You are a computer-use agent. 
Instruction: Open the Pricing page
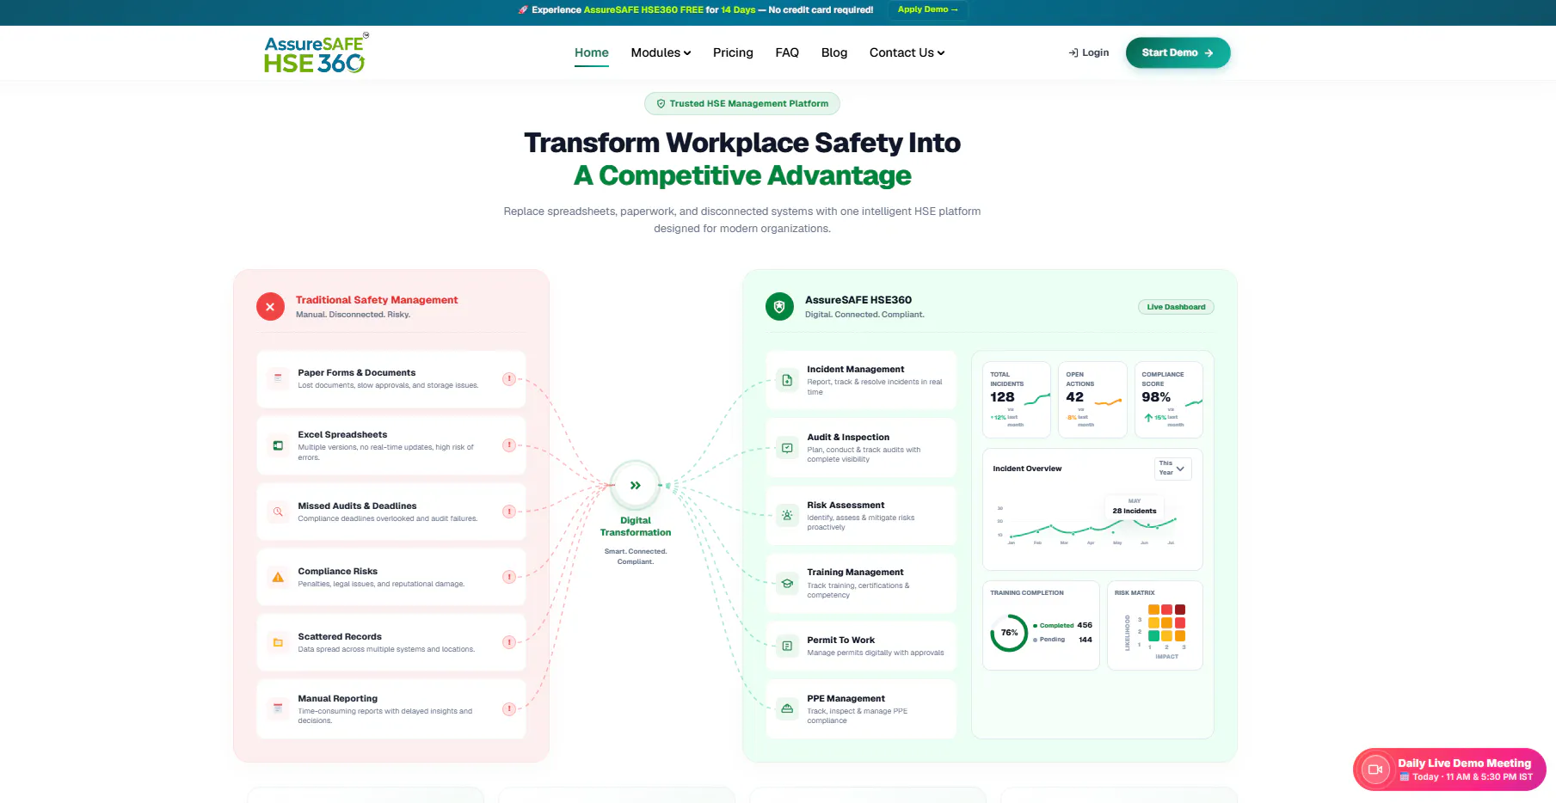click(733, 52)
